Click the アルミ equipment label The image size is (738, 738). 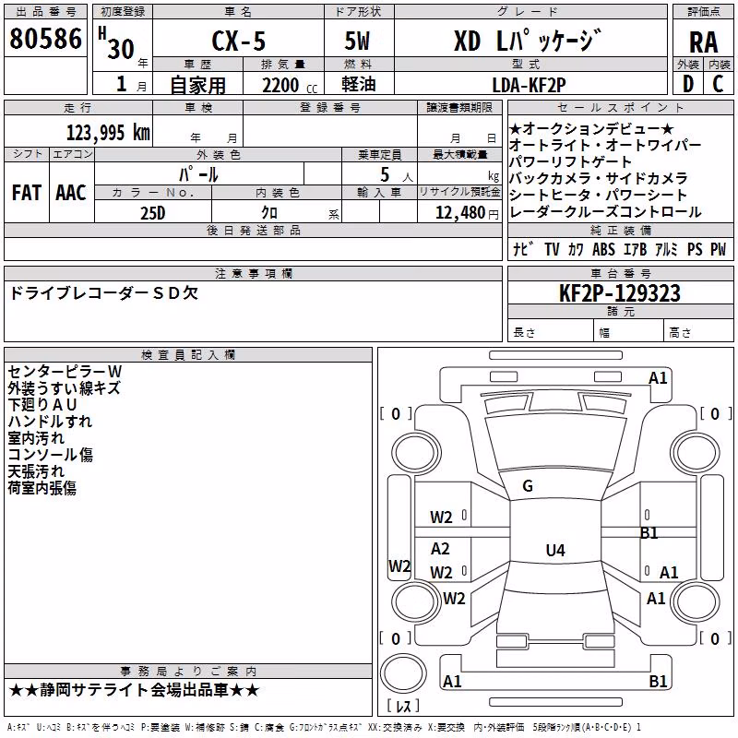[x=666, y=249]
